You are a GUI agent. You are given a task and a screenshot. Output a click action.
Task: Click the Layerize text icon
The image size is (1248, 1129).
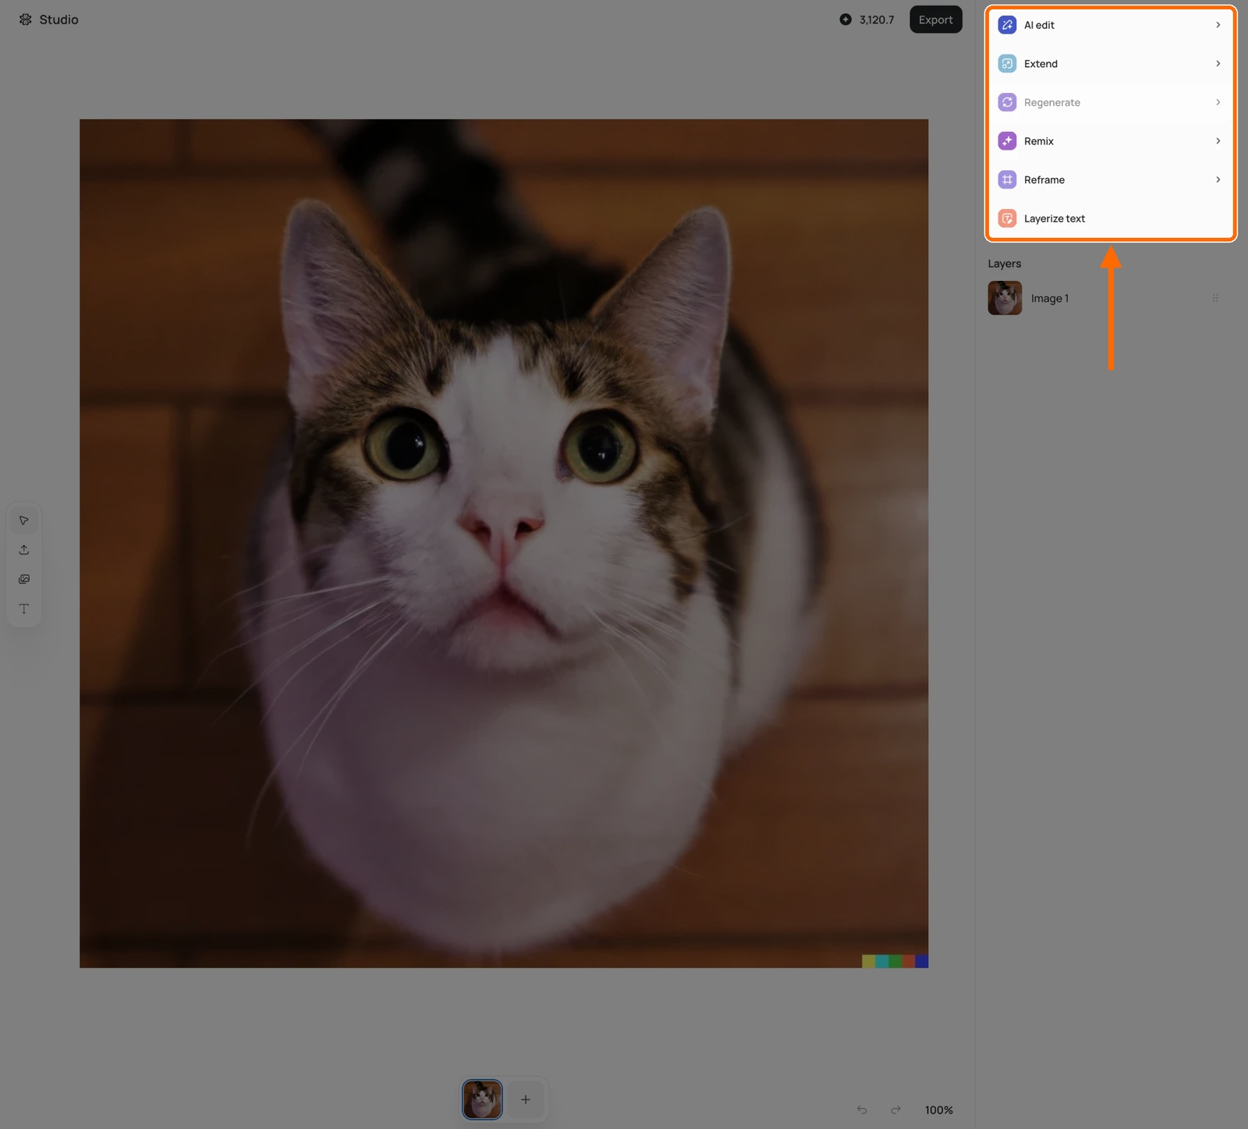pos(1007,218)
